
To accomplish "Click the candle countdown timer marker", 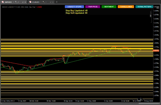I will (x=140, y=99).
